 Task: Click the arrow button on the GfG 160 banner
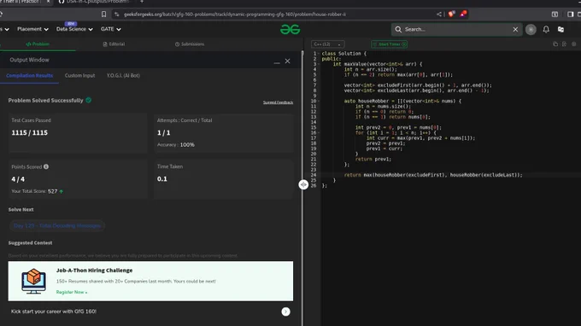[285, 311]
